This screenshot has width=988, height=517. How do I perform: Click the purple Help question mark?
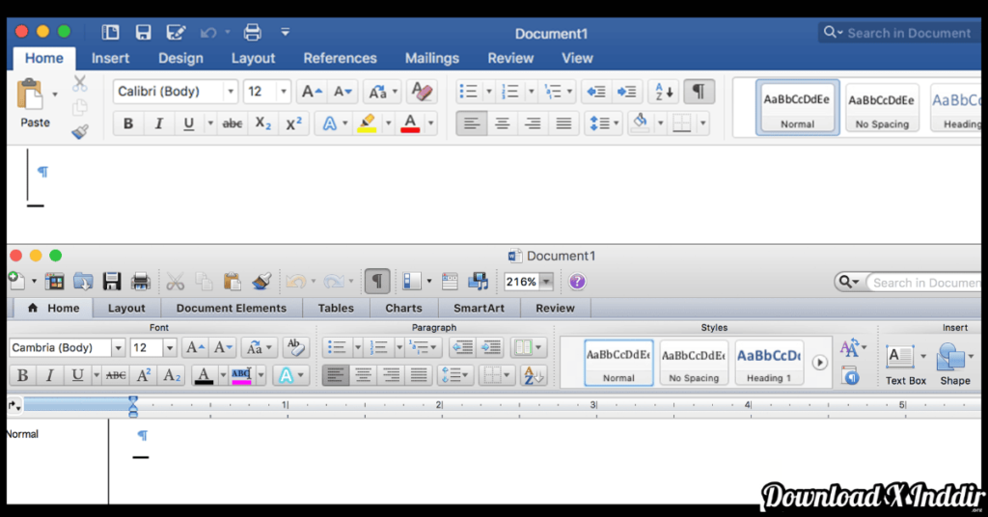click(577, 282)
